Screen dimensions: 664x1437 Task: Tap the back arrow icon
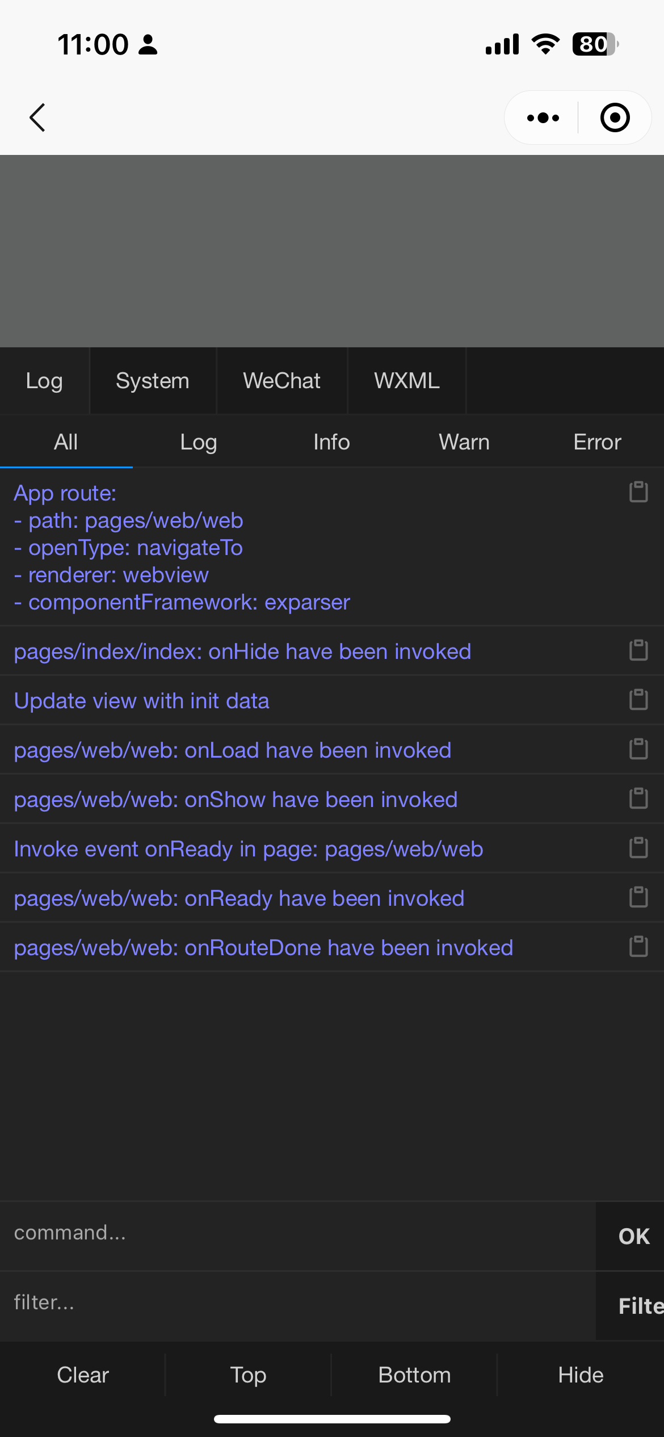pos(37,117)
